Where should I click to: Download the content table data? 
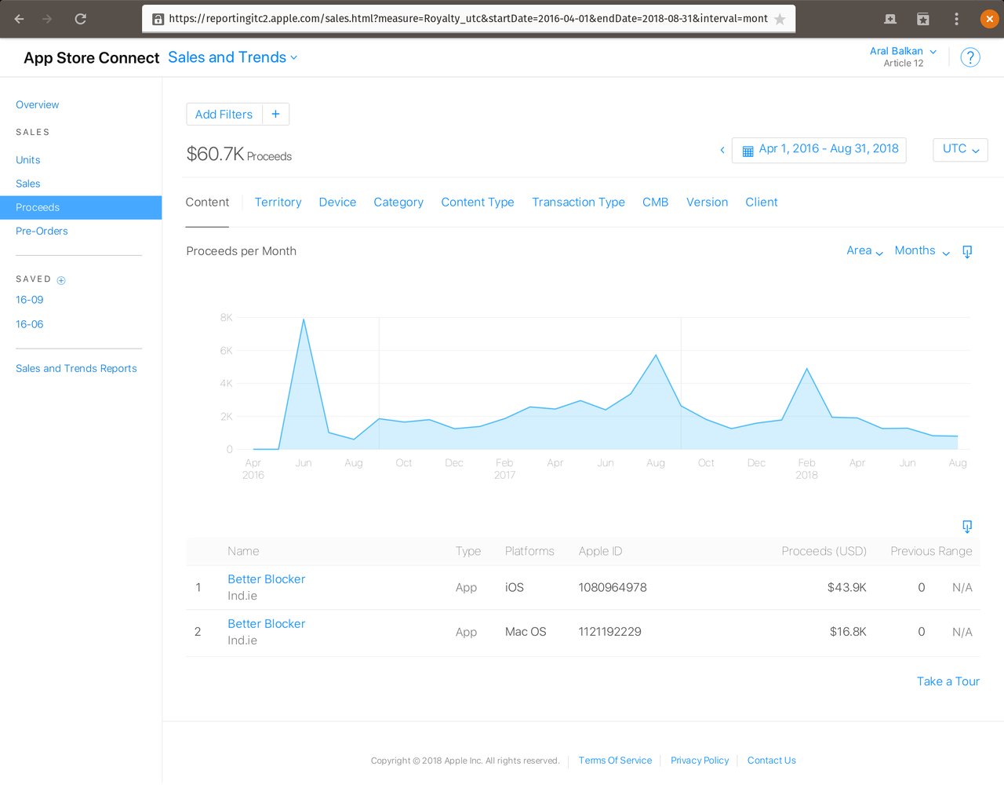click(967, 526)
